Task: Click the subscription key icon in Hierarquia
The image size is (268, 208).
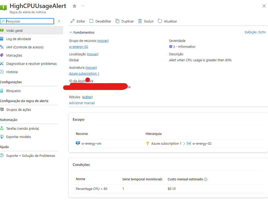Action: point(147,143)
